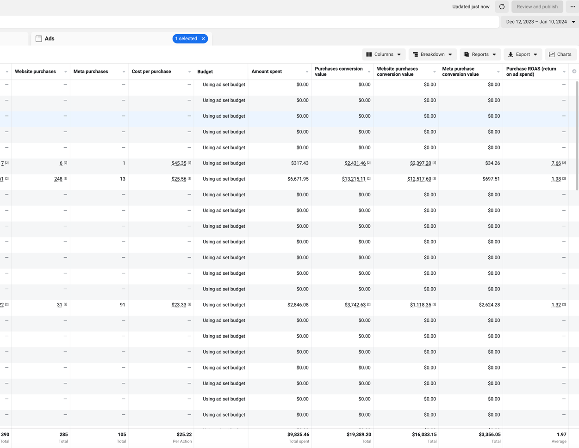Click the $2,624.28 Meta purchase conversion value

tap(489, 305)
